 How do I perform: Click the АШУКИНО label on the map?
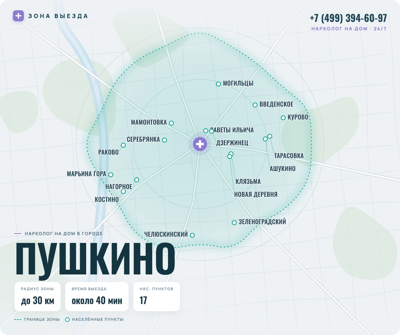pos(283,169)
